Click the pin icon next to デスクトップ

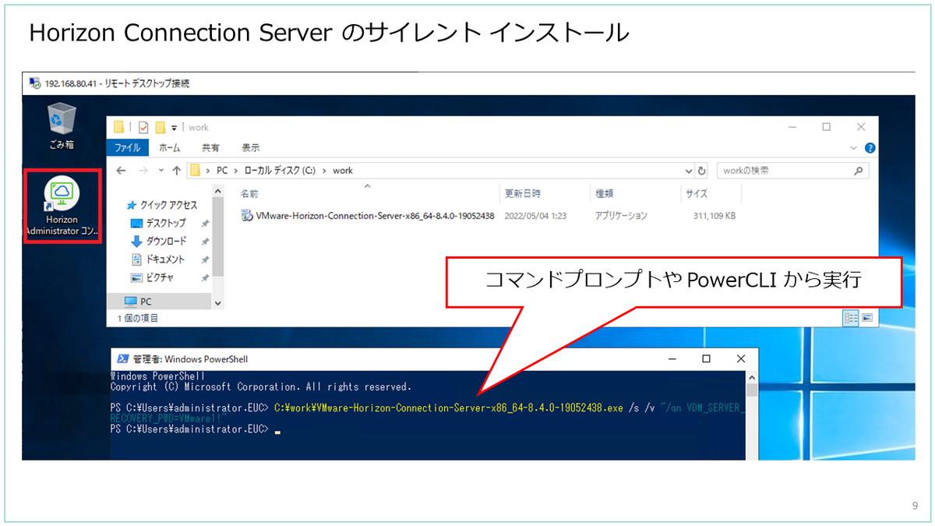(x=205, y=224)
